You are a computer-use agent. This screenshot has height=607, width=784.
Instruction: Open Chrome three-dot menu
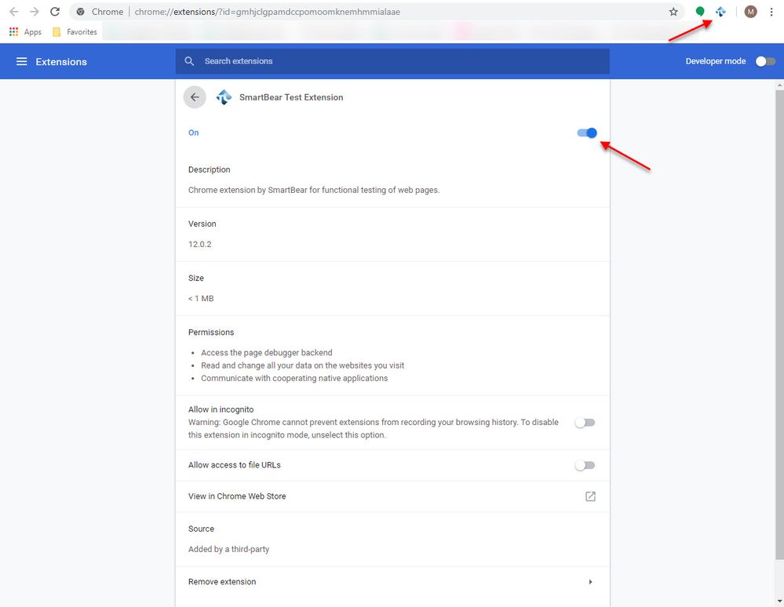(x=771, y=12)
